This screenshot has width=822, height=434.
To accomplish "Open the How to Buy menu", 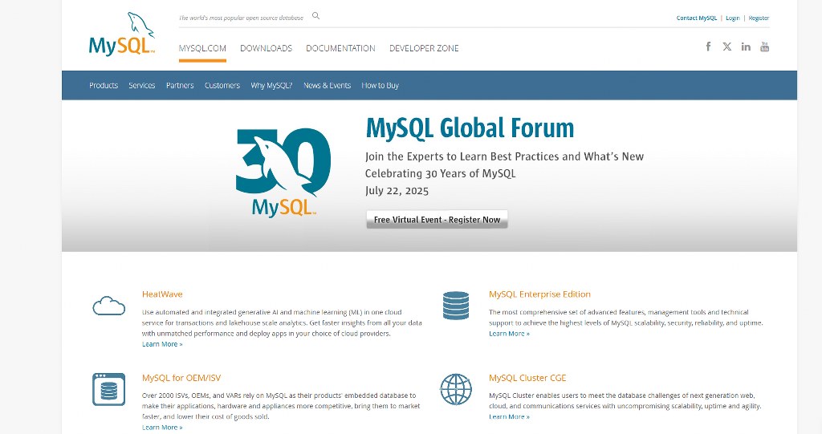I will tap(380, 86).
